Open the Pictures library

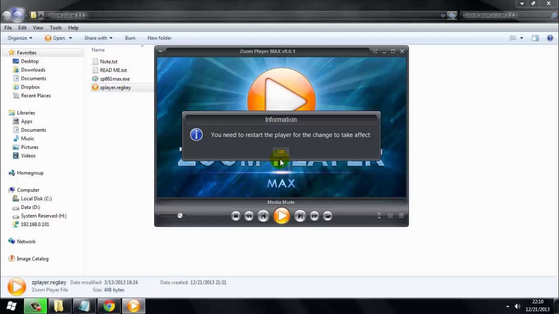(x=30, y=147)
